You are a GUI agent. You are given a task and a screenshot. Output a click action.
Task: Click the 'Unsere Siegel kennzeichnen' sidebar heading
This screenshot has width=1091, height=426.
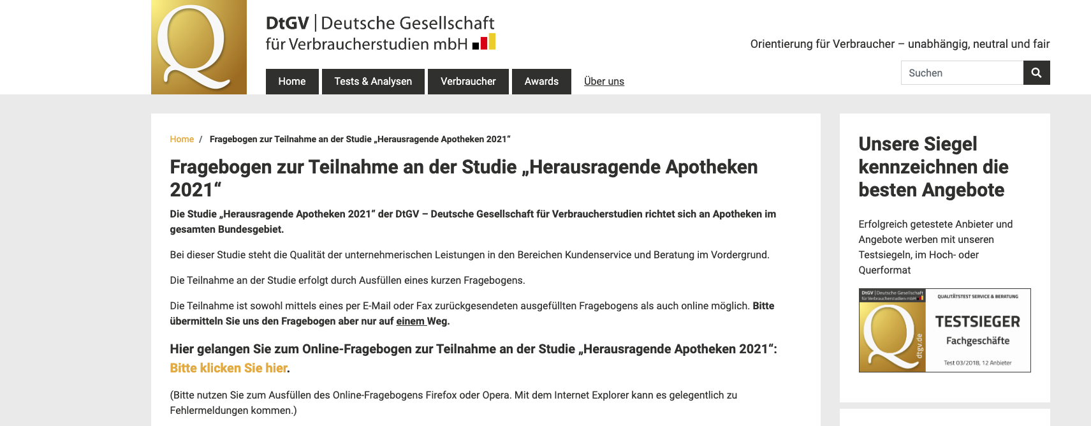click(x=933, y=167)
